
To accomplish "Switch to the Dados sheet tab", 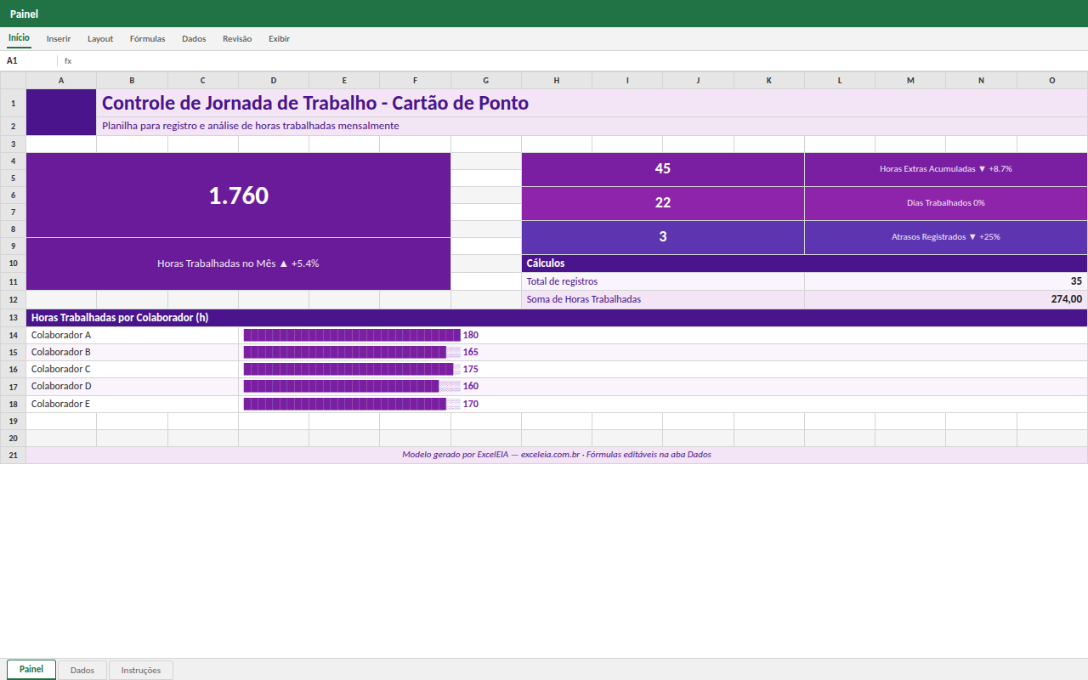I will pyautogui.click(x=82, y=671).
